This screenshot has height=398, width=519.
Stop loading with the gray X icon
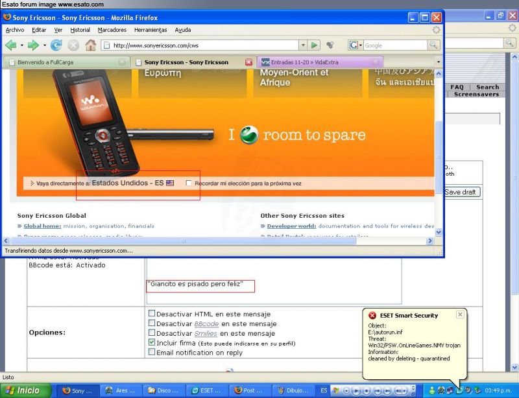coord(73,45)
